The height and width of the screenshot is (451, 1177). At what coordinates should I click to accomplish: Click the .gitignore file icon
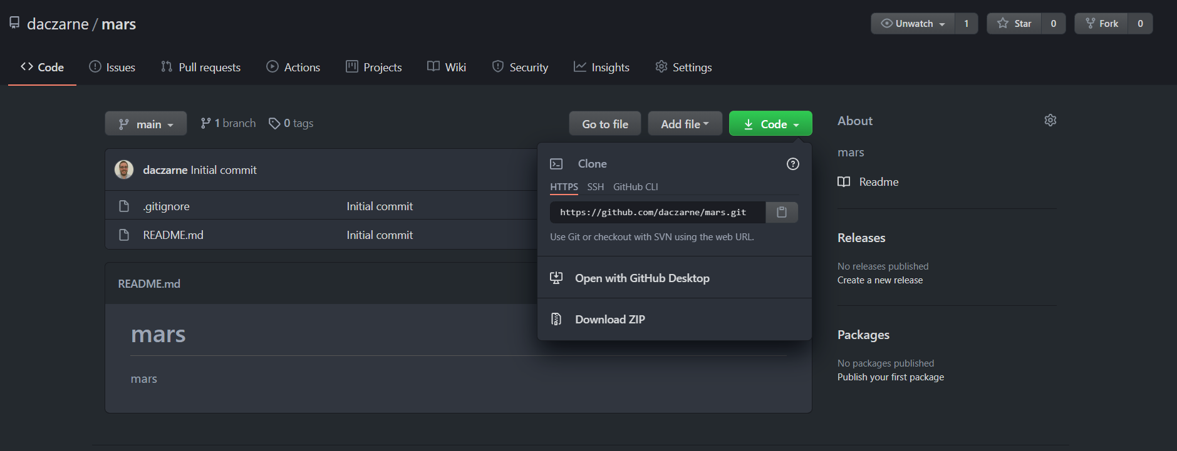(x=124, y=206)
